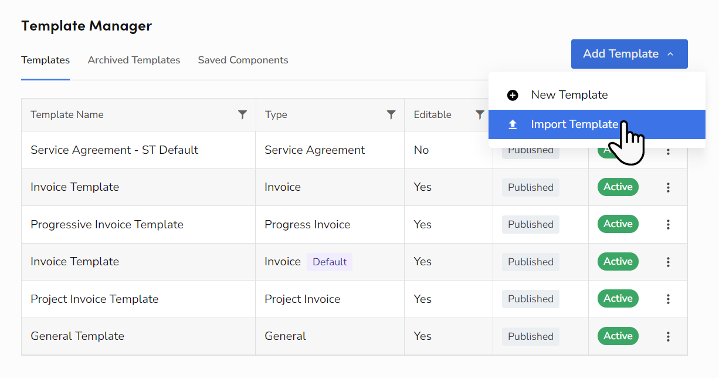Switch to the Archived Templates tab

[134, 60]
